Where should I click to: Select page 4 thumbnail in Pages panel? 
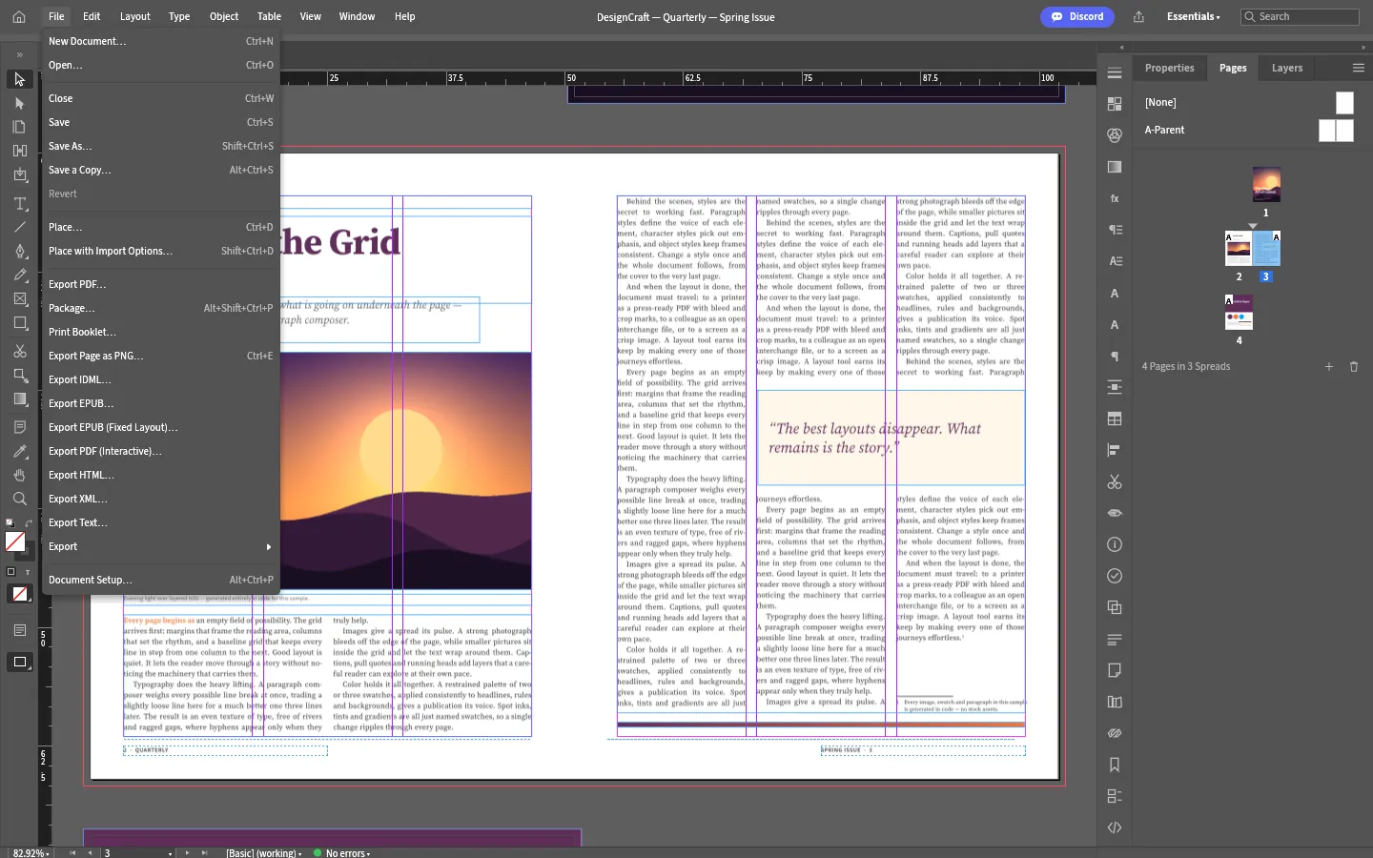pos(1239,312)
